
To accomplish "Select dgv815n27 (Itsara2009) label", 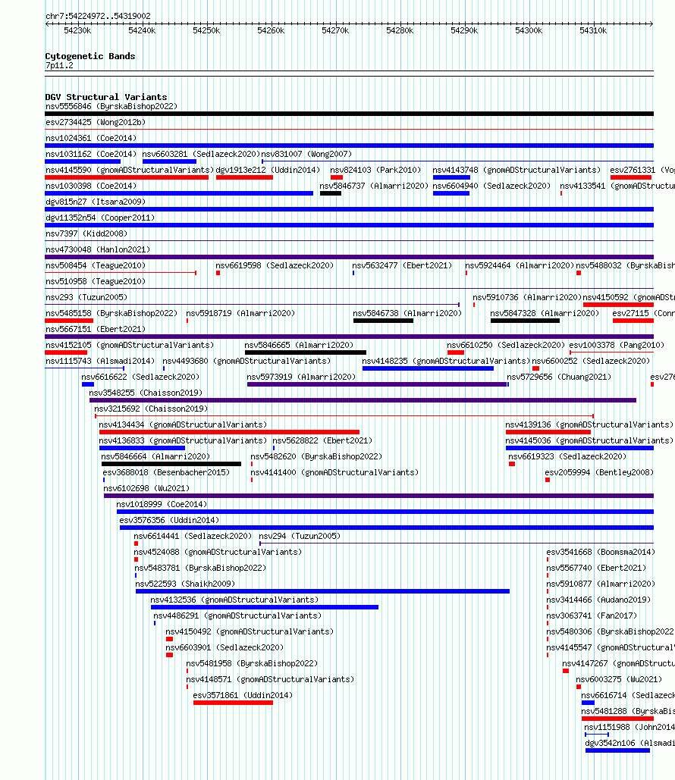I will pos(95,202).
